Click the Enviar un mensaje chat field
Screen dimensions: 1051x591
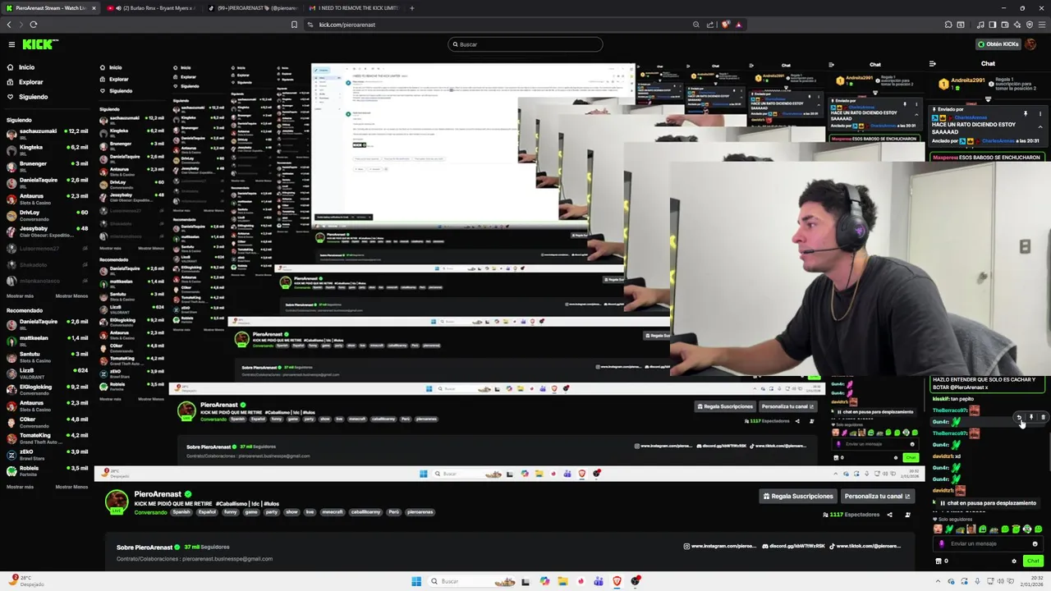pos(988,543)
